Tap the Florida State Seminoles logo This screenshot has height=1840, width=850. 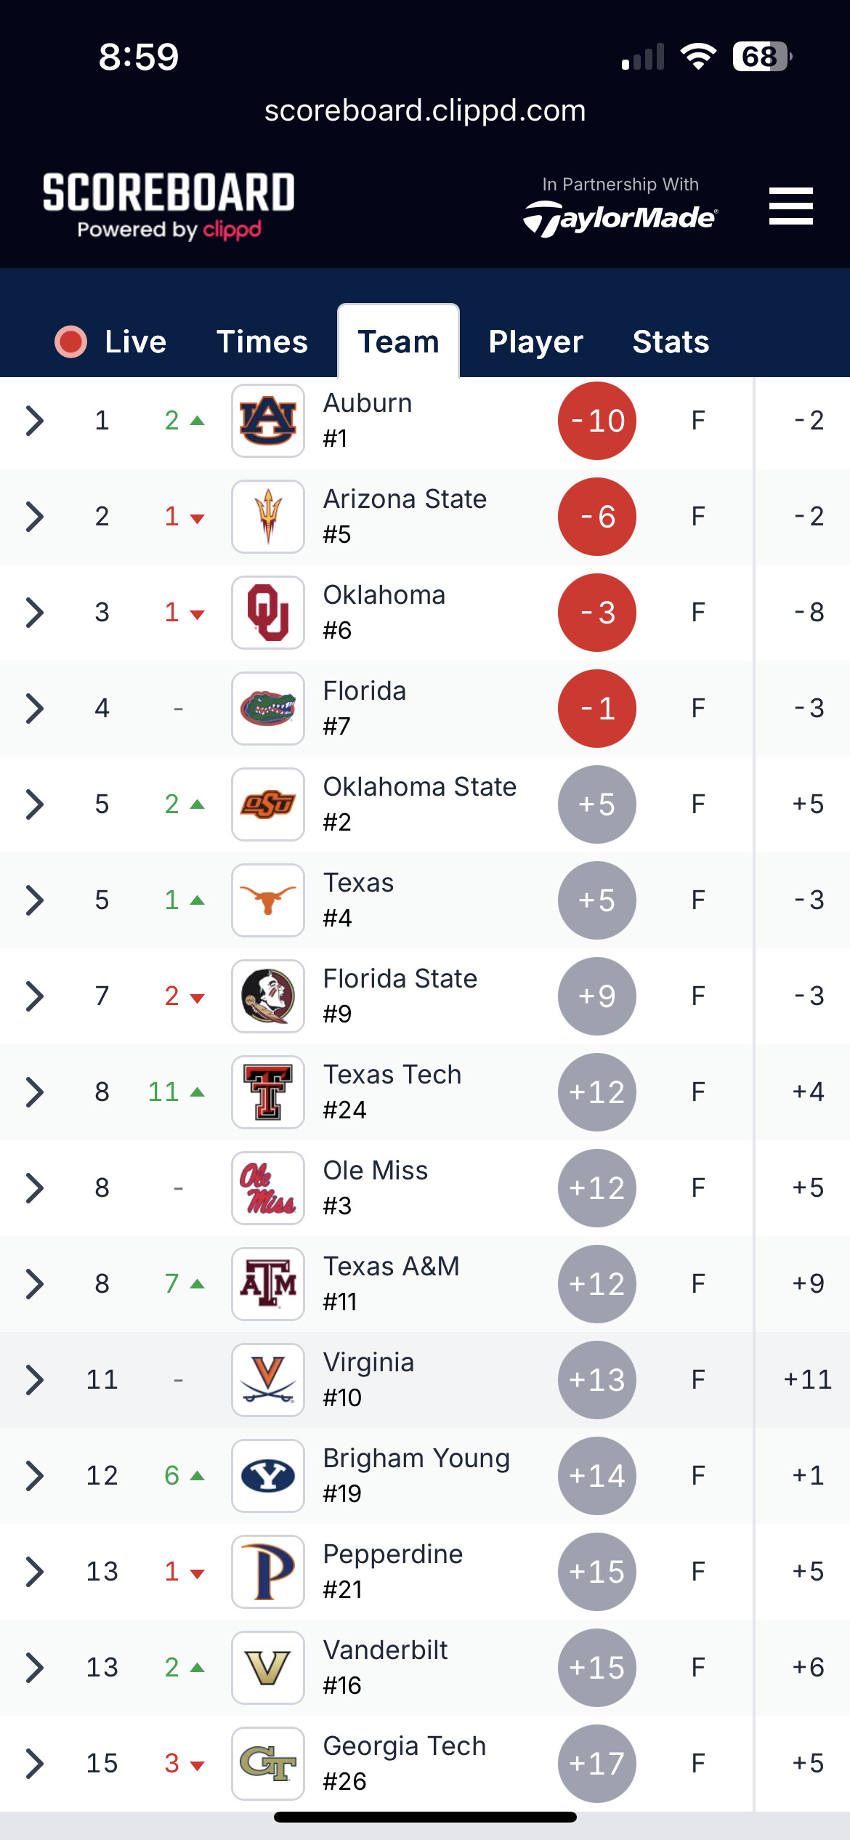[x=268, y=996]
